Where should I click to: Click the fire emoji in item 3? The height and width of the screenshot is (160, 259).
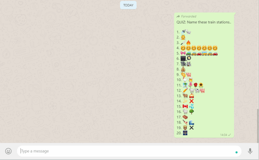click(x=189, y=43)
